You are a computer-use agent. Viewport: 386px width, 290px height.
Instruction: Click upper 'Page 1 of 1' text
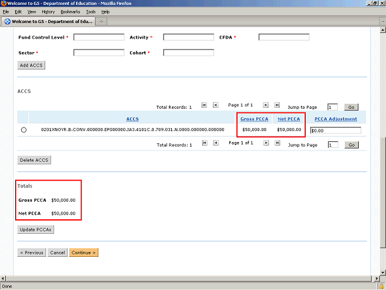241,105
